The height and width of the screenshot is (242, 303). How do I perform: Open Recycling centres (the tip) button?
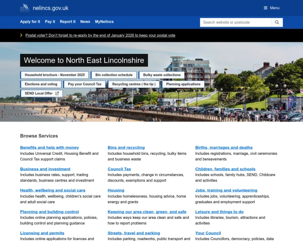click(x=134, y=84)
